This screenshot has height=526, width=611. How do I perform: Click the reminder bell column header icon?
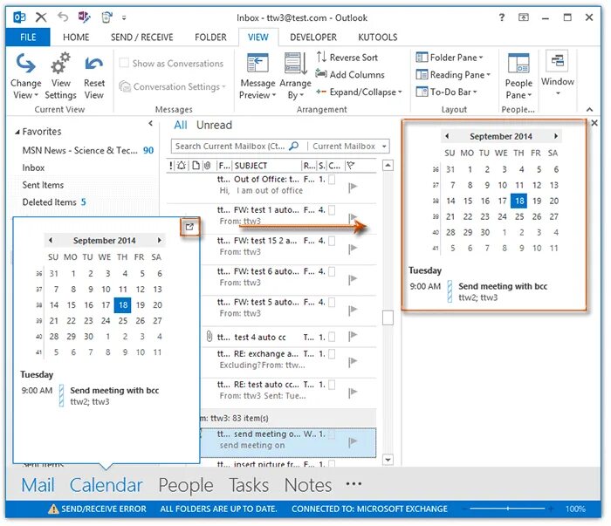tap(182, 166)
